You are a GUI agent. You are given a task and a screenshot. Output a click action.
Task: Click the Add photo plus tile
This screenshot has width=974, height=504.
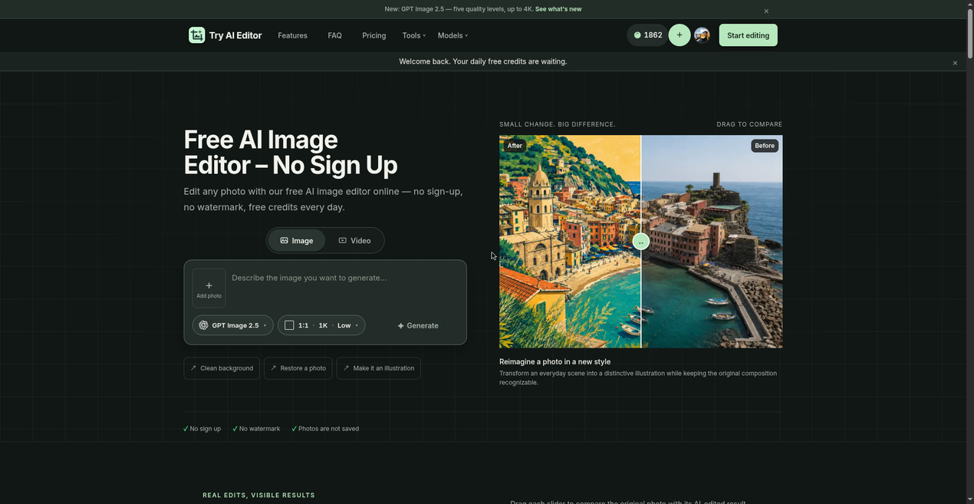click(x=209, y=288)
